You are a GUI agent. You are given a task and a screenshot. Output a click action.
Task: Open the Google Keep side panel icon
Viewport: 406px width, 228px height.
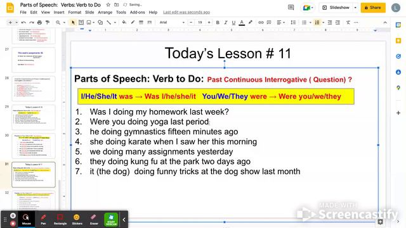(398, 41)
